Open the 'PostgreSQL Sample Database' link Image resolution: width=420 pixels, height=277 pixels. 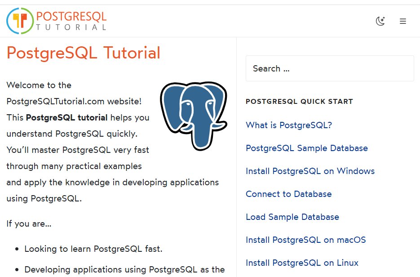click(307, 148)
